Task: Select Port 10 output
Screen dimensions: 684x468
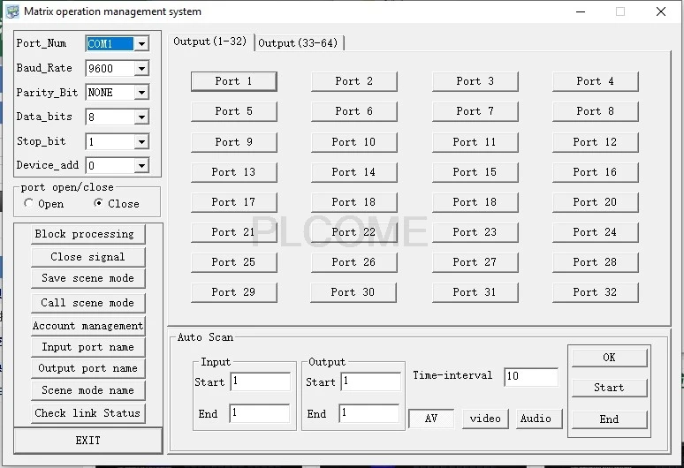Action: (x=354, y=142)
